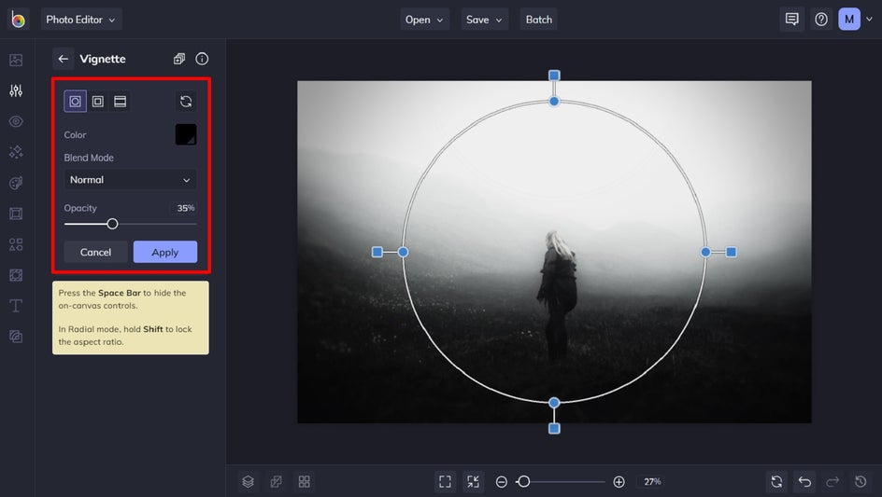Click the collapse arrows zoom icon
This screenshot has width=882, height=497.
coord(473,481)
